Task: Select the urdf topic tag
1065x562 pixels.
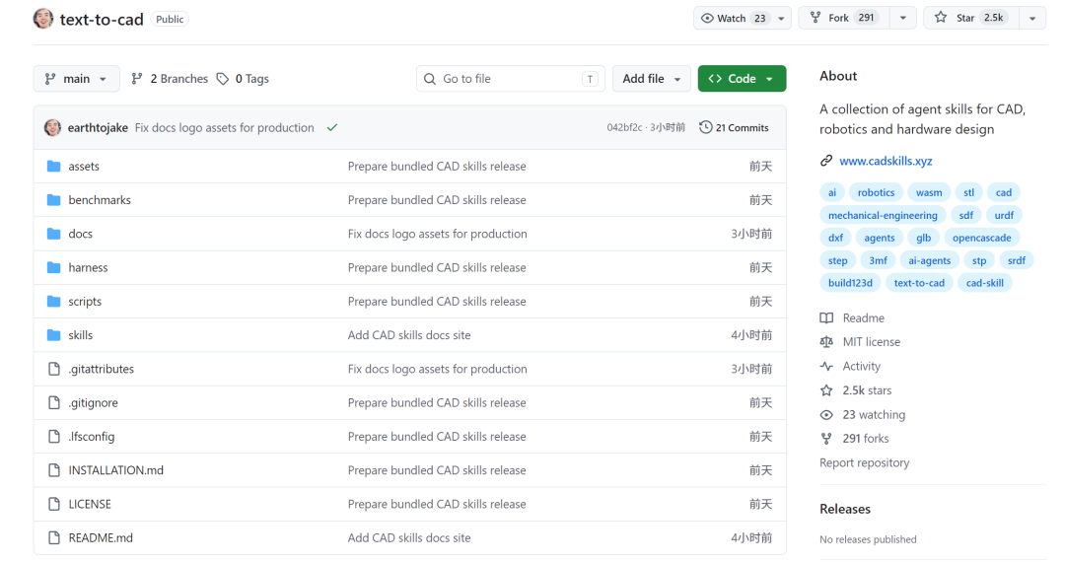Action: (1004, 215)
